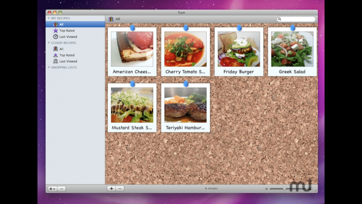Click the small thumbnail size icon beside the zoom slider
Viewport: 362px width, 204px height.
click(266, 189)
